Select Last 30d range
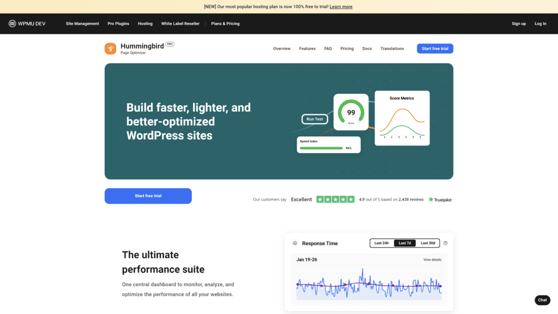 [428, 243]
